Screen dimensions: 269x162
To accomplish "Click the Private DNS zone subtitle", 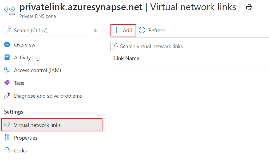I will (x=38, y=16).
